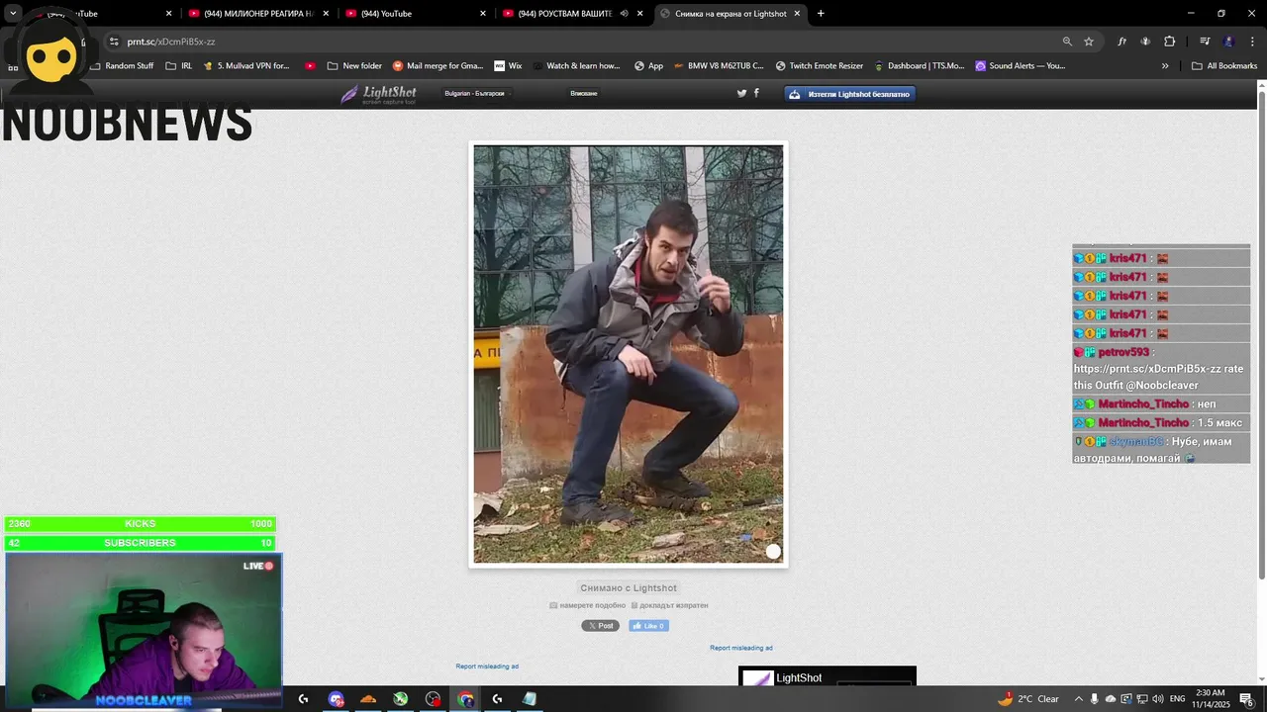Open the Mail merge for Gma... bookmark
Screen dimensions: 1267x712
click(438, 66)
